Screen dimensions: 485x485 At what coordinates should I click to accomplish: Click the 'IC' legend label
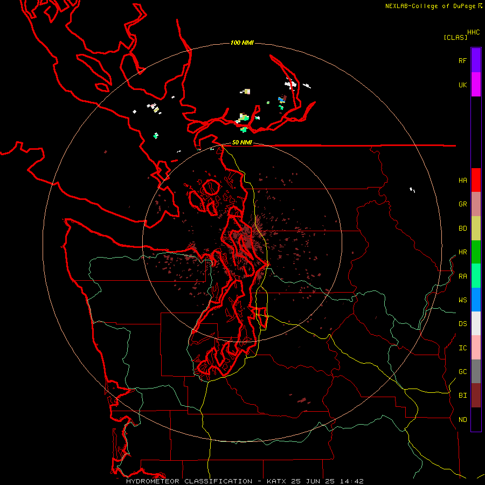pos(463,348)
